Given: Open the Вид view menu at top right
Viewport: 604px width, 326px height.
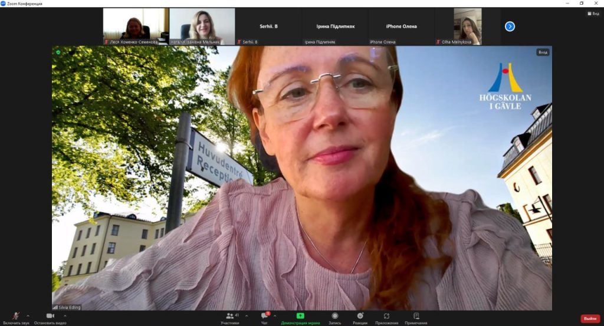Looking at the screenshot, I should click(593, 14).
